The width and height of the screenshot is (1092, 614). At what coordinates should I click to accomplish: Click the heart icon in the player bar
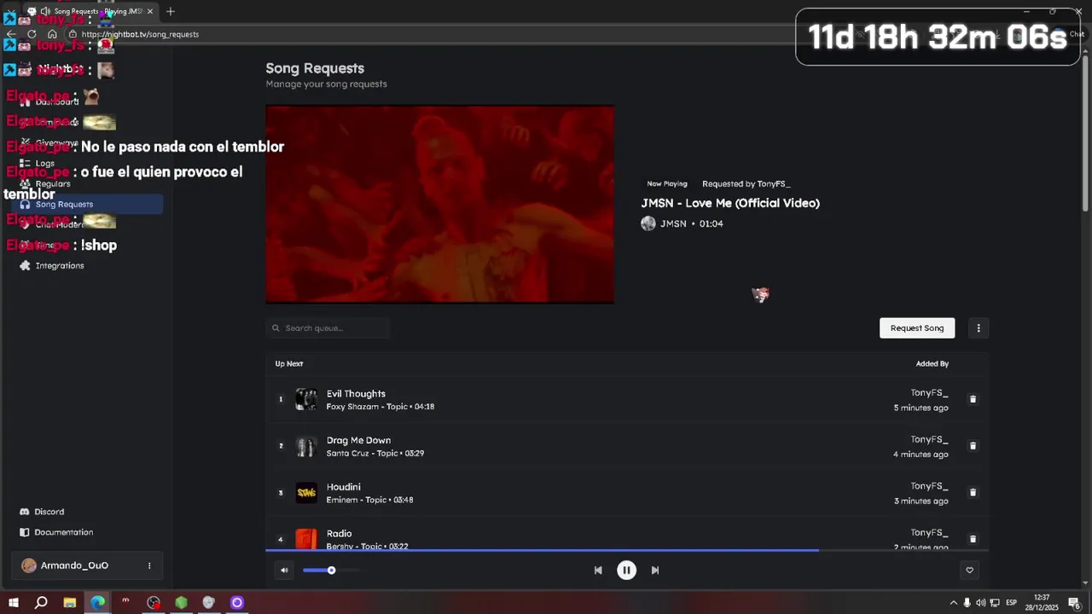[x=969, y=571]
